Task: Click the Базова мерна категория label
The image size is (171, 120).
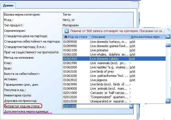Action: click(22, 14)
